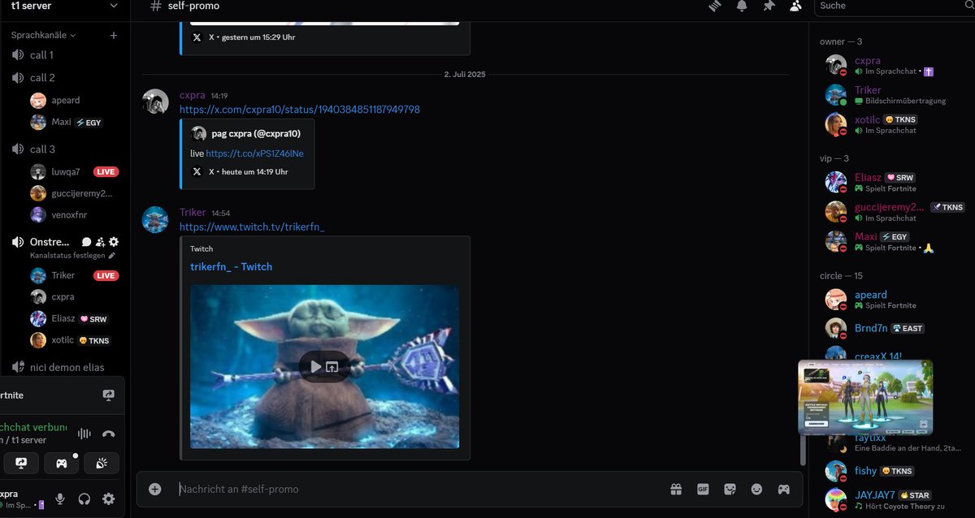The image size is (975, 518).
Task: Start an activity with gamepad button
Action: click(61, 463)
